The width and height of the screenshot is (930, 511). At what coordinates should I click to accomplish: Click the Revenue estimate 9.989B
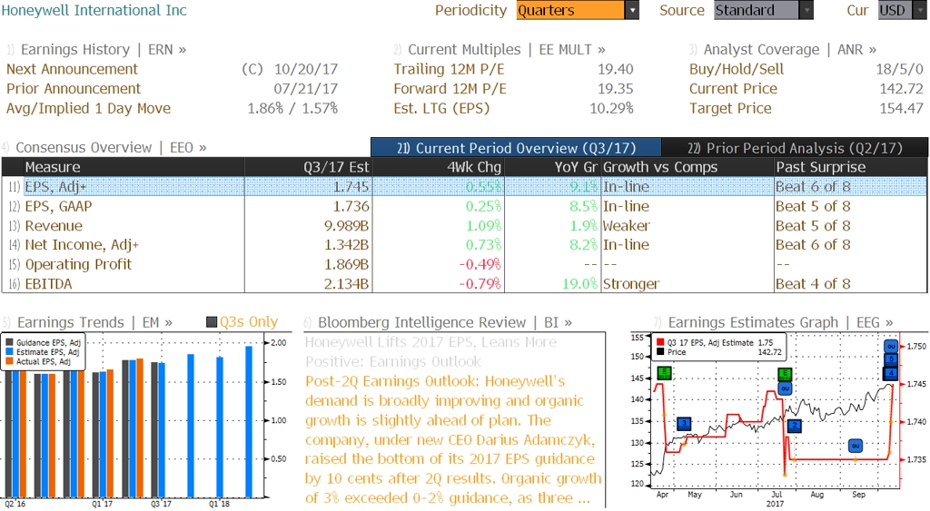click(346, 226)
